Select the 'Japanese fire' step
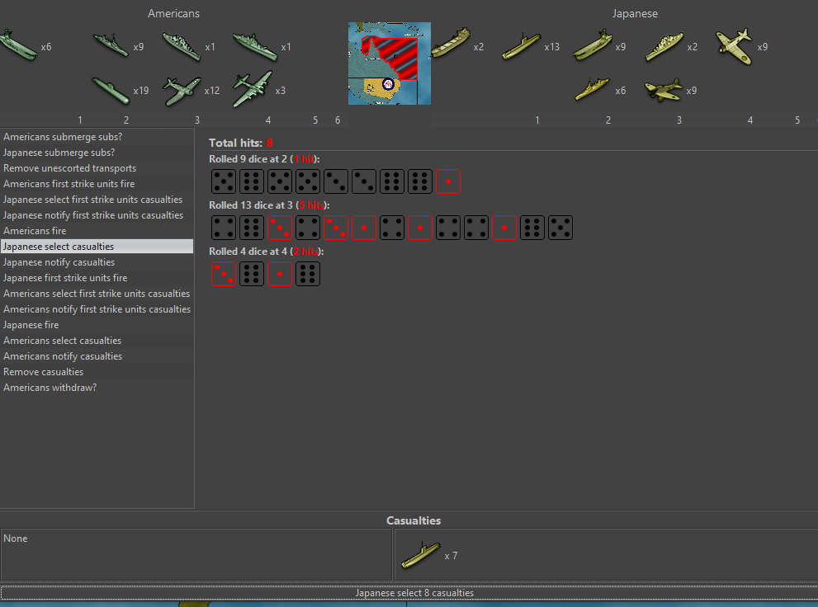818x607 pixels. (97, 325)
